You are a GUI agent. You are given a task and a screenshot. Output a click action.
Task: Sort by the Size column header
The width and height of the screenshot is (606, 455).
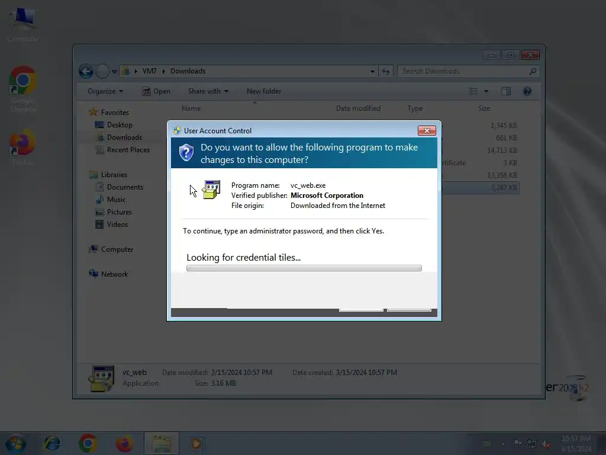pyautogui.click(x=484, y=108)
